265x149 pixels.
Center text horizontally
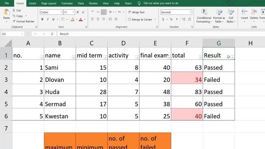[98, 19]
